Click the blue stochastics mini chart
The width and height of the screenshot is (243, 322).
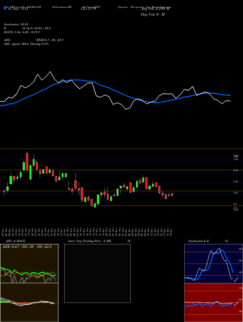[x=213, y=263]
